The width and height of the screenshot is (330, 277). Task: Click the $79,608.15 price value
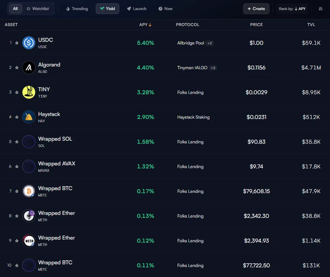pos(256,191)
